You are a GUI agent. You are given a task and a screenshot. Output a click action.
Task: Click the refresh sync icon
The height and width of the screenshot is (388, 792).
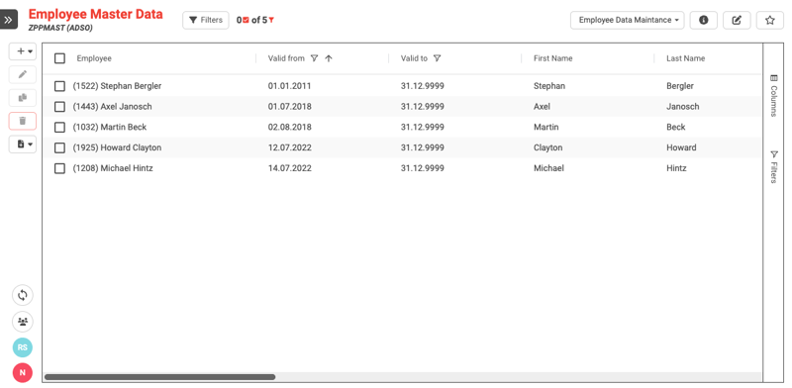[22, 296]
